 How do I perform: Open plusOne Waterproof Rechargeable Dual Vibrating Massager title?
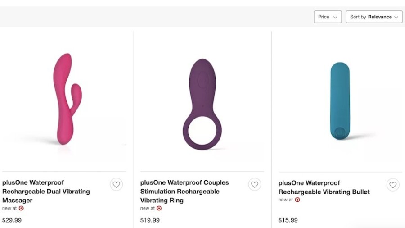click(x=46, y=192)
